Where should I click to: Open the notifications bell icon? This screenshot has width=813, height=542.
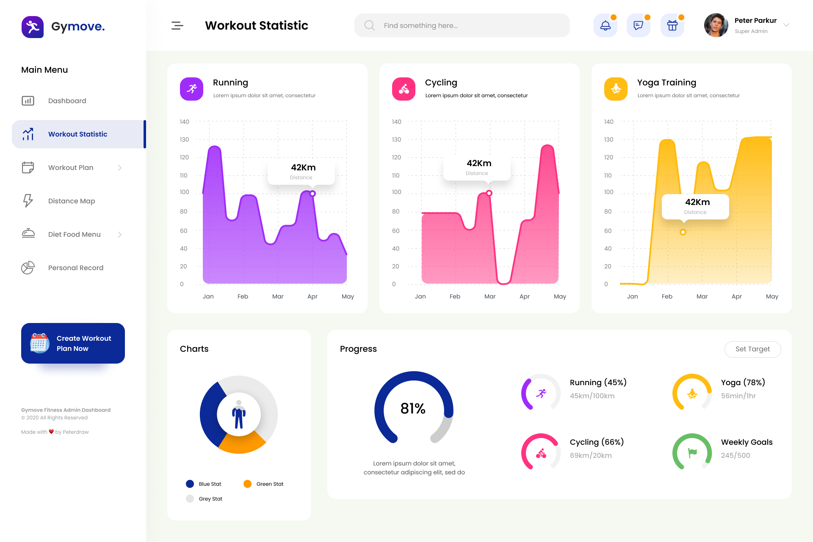pyautogui.click(x=605, y=26)
